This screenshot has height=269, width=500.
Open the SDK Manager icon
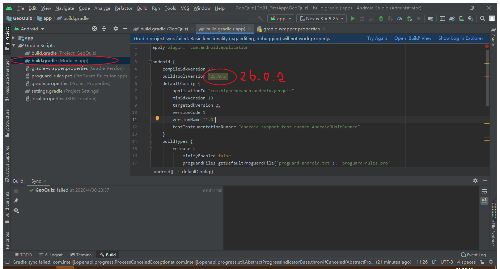[x=470, y=18]
